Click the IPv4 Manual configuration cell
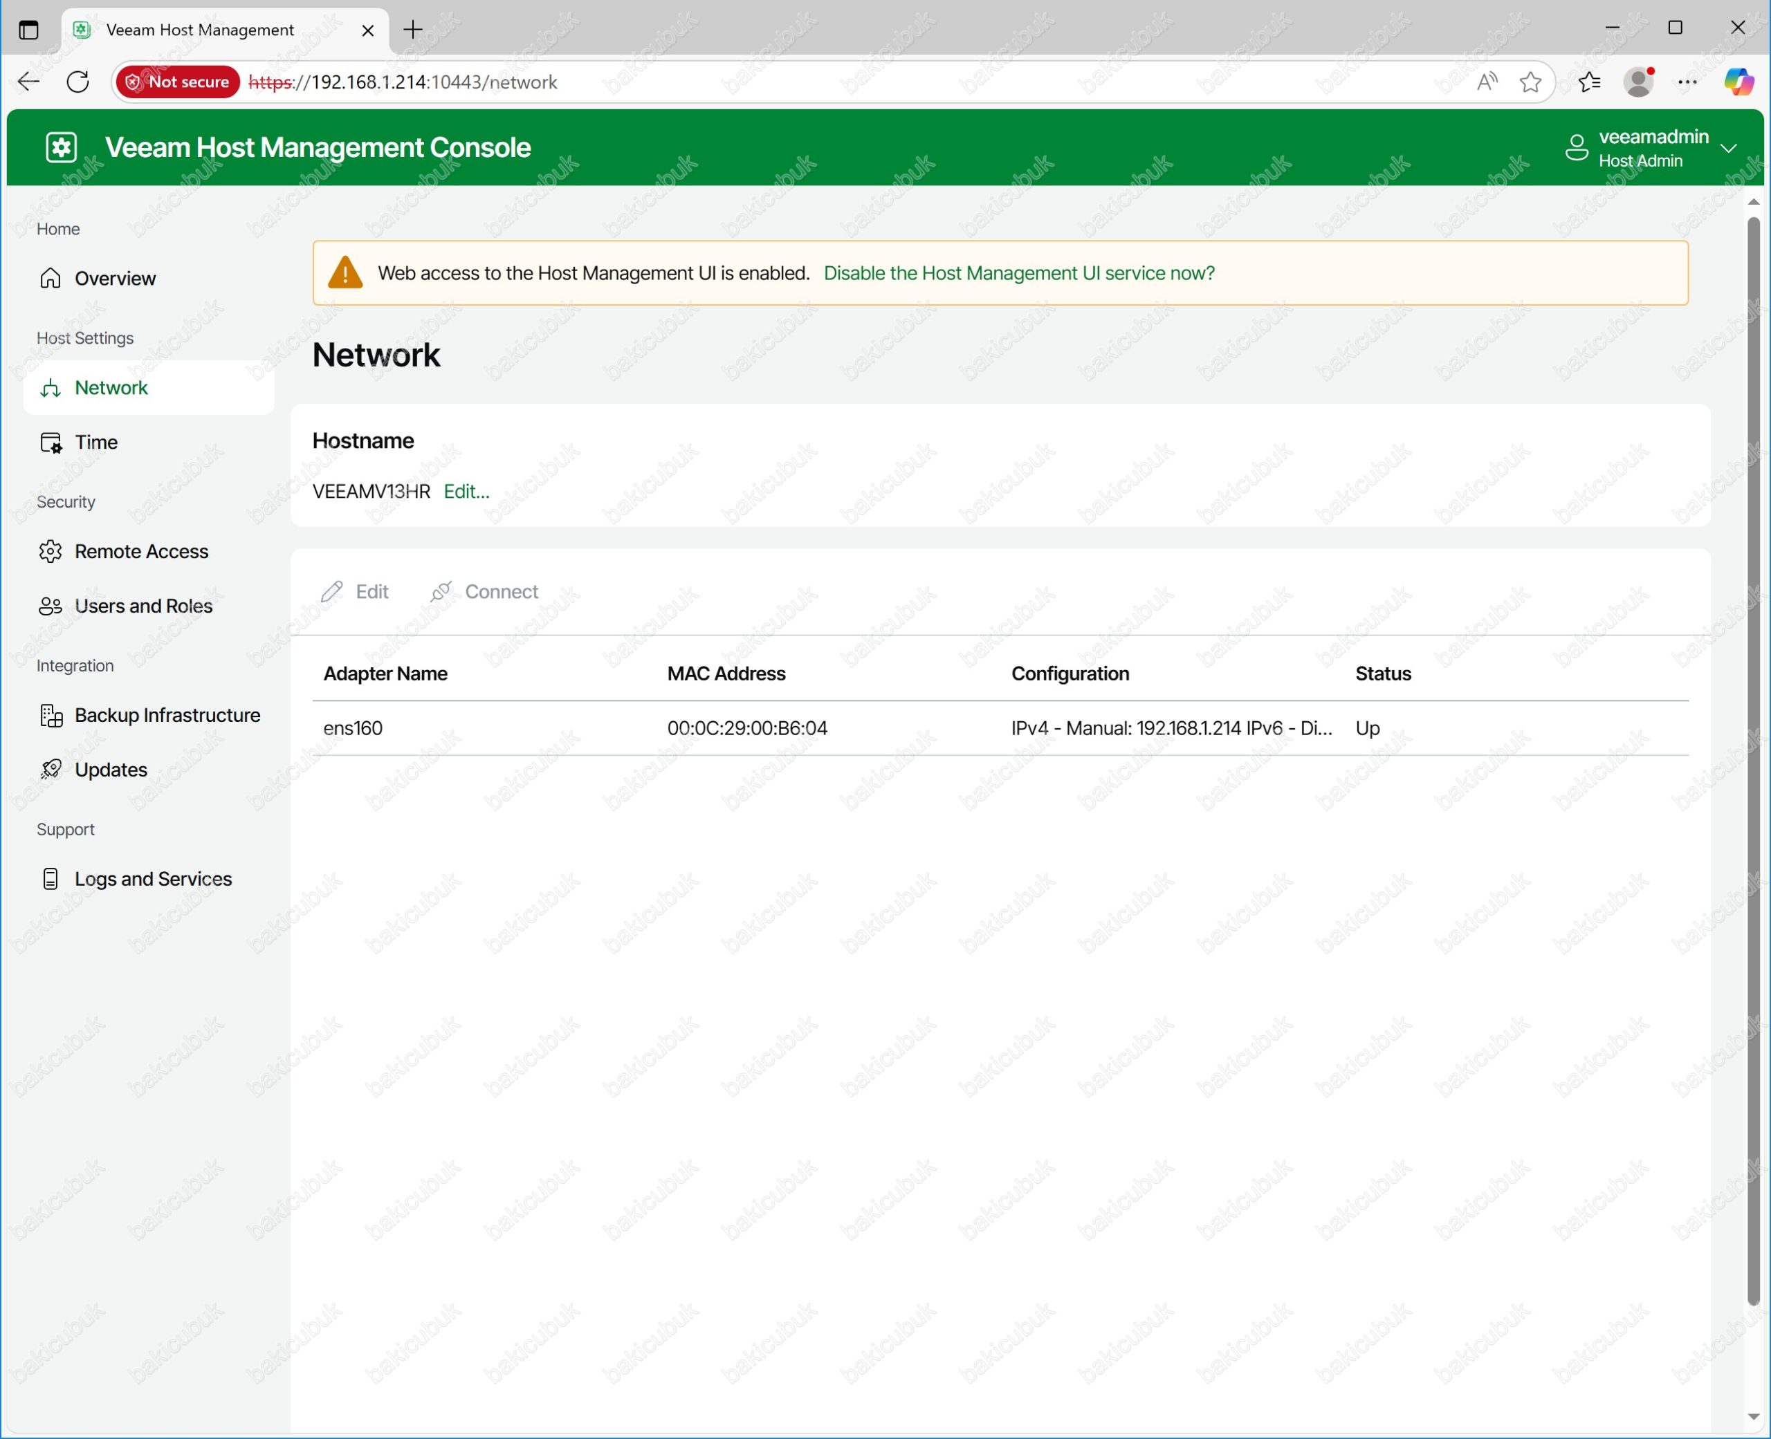 1171,727
